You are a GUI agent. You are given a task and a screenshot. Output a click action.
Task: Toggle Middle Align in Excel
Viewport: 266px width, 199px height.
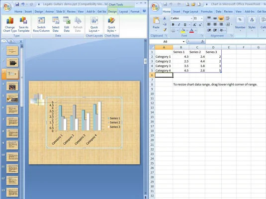(215, 18)
